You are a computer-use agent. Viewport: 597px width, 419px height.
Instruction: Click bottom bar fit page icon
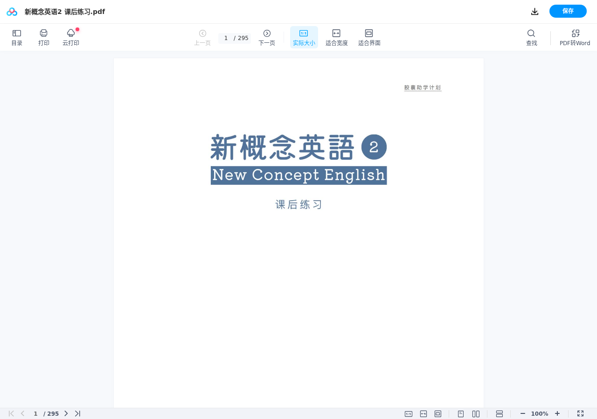click(438, 413)
